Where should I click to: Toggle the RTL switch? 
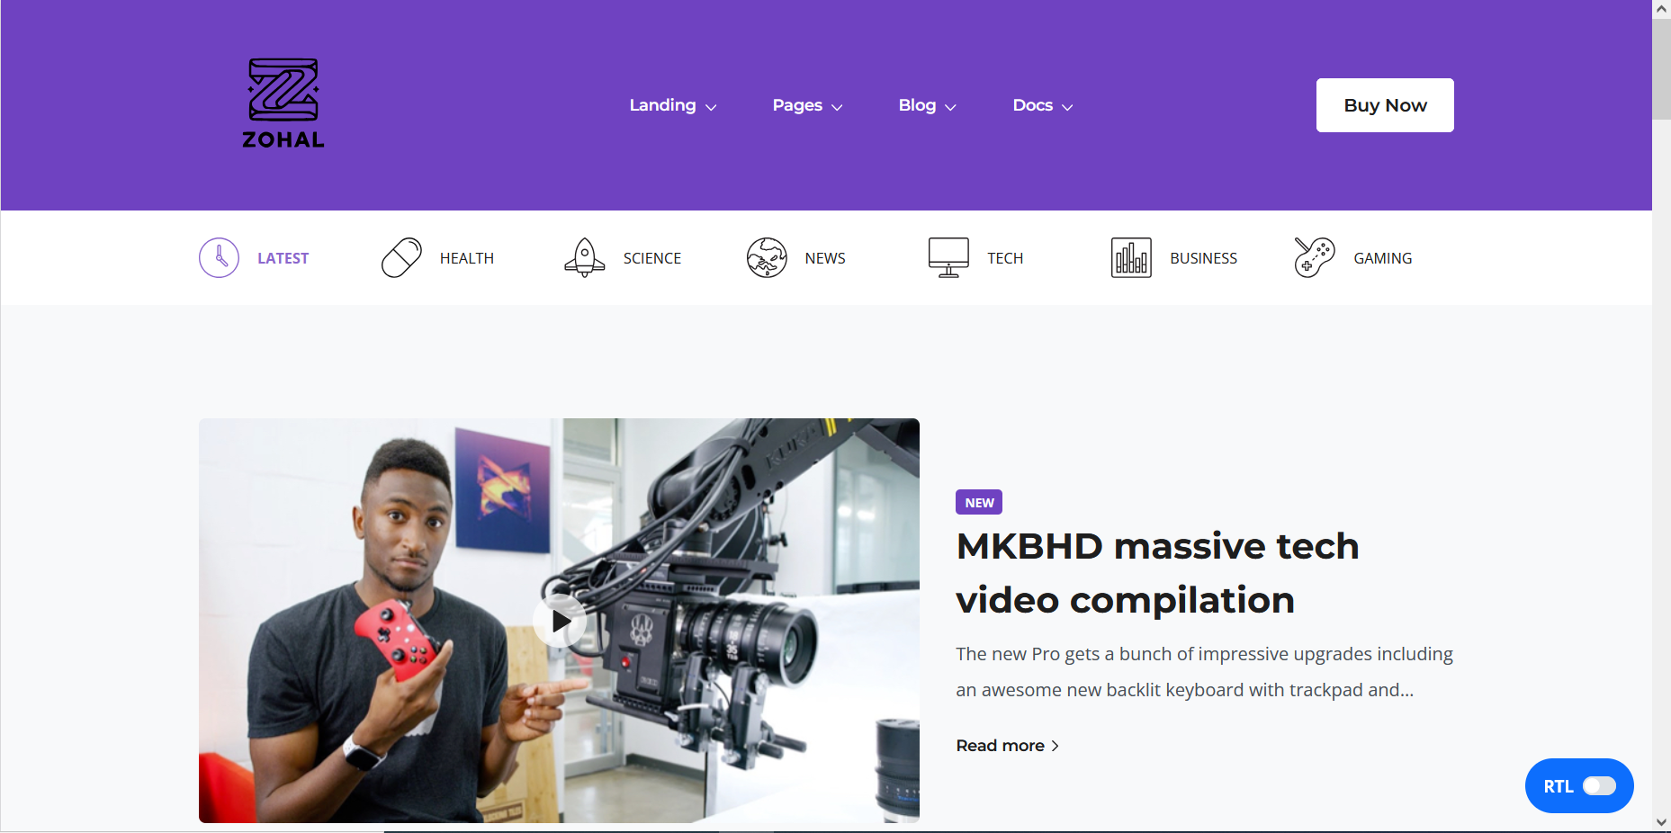point(1598,786)
